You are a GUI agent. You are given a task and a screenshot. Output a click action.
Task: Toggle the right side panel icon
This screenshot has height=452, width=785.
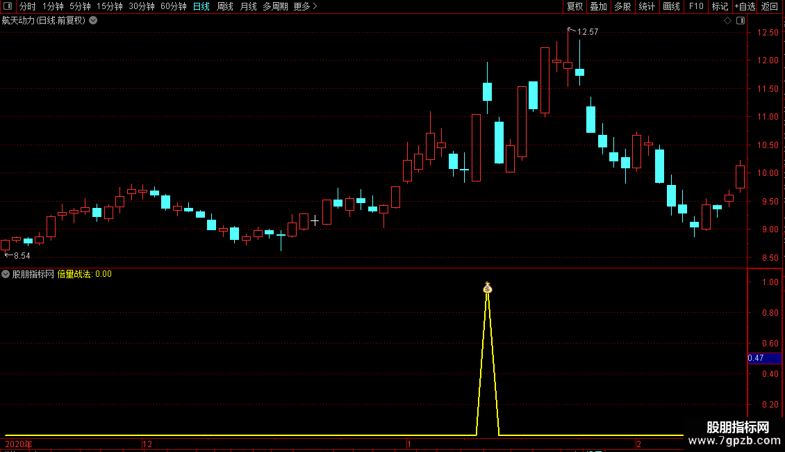[x=741, y=21]
